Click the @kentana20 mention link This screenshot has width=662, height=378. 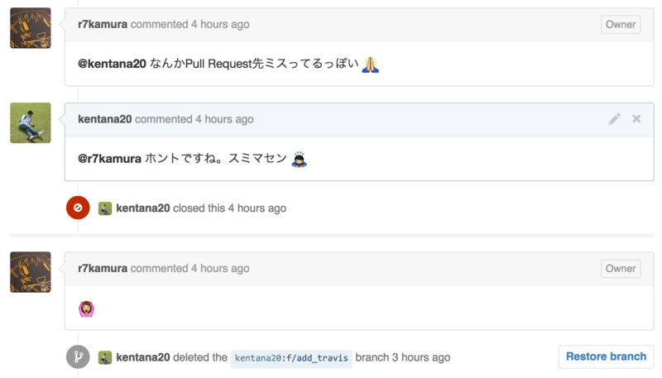112,65
